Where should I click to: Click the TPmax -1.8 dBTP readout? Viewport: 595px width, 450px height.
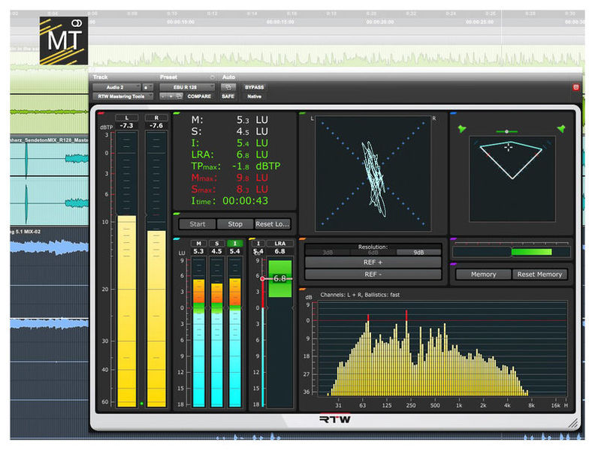point(236,166)
